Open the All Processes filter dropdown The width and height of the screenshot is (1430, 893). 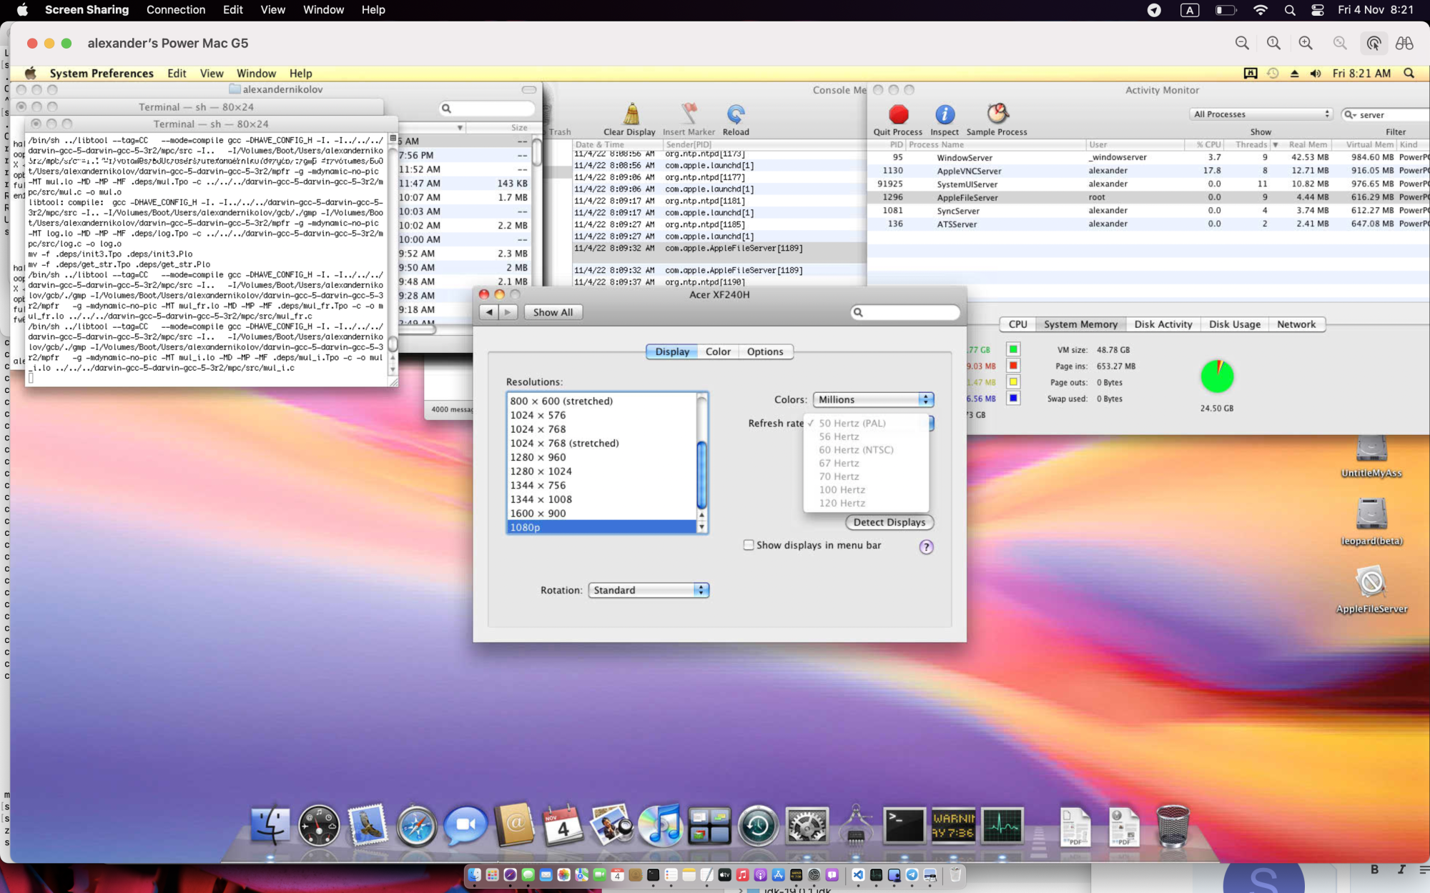pos(1261,114)
